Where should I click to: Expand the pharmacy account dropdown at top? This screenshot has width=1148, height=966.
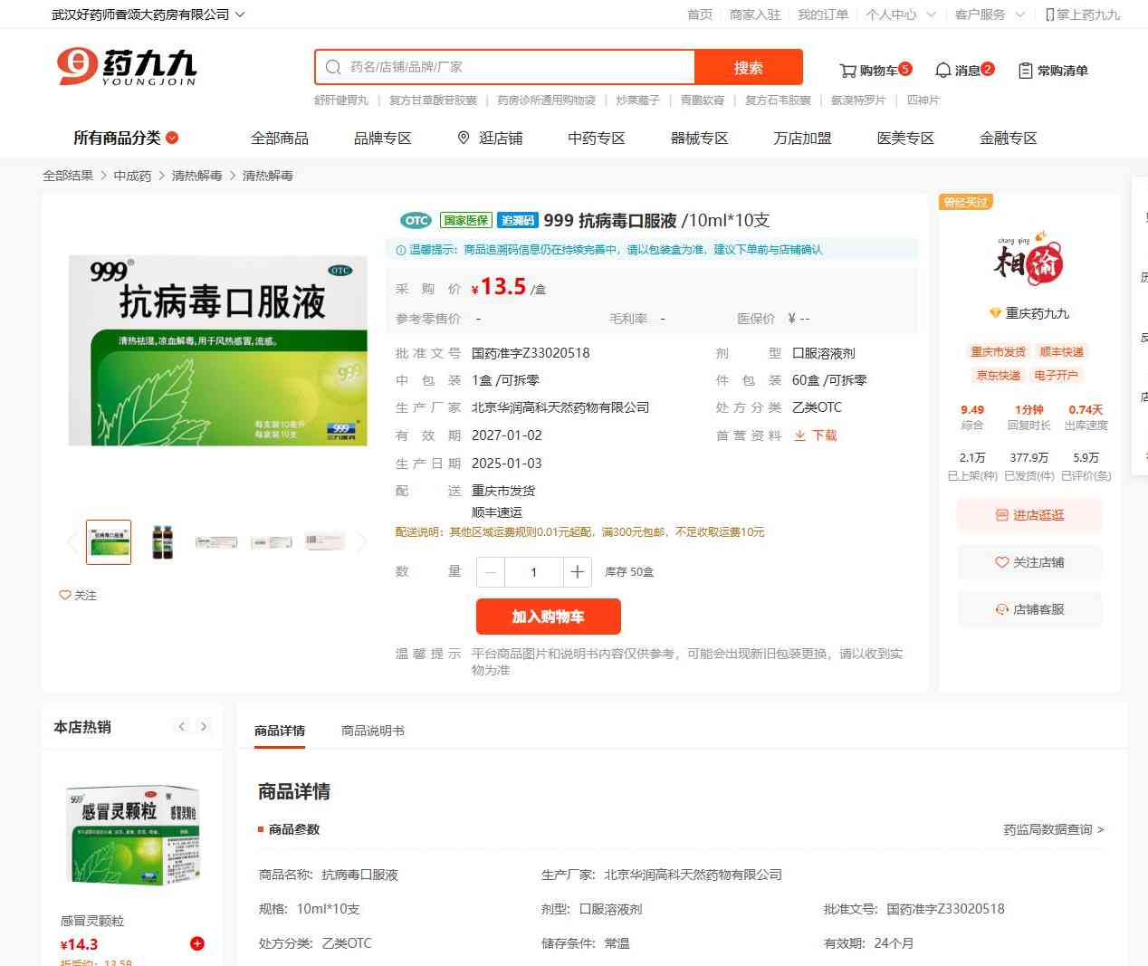click(239, 14)
